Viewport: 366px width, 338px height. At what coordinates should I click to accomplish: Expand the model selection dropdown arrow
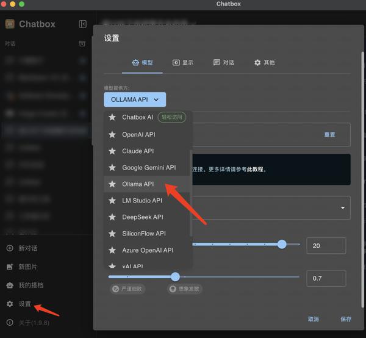[342, 207]
